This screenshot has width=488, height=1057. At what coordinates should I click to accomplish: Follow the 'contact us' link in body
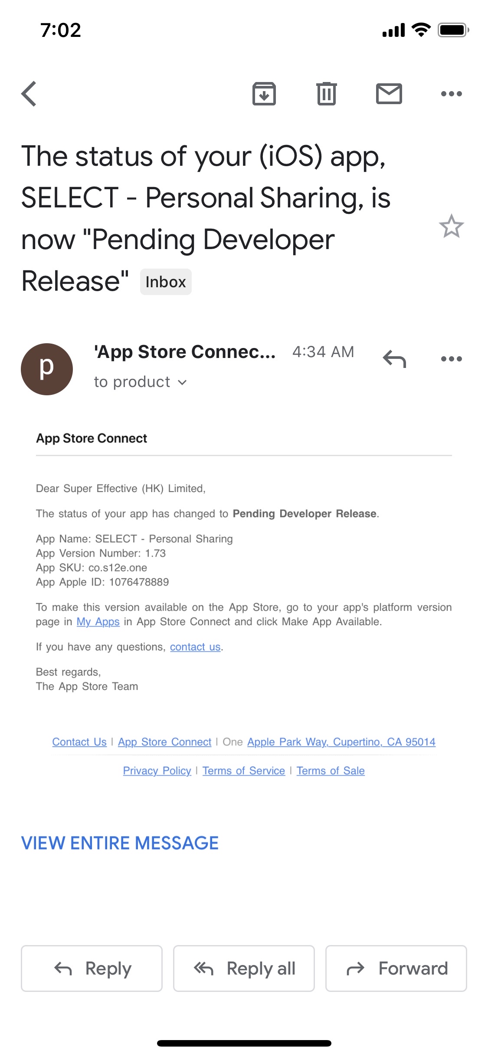[x=195, y=647]
